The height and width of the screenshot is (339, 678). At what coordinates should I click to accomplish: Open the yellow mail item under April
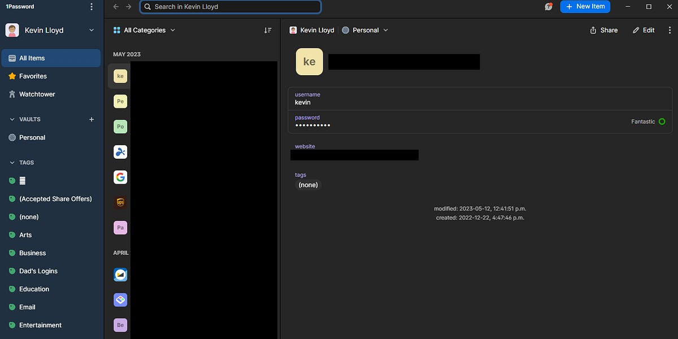click(x=120, y=275)
